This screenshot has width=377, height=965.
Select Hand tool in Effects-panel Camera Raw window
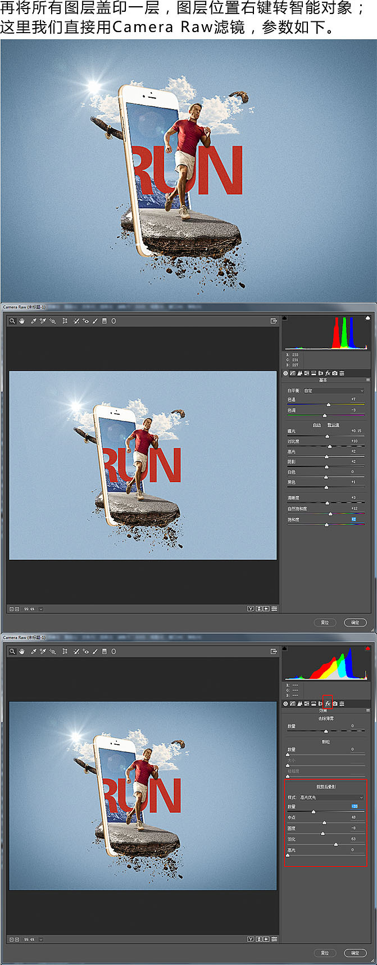click(x=22, y=651)
